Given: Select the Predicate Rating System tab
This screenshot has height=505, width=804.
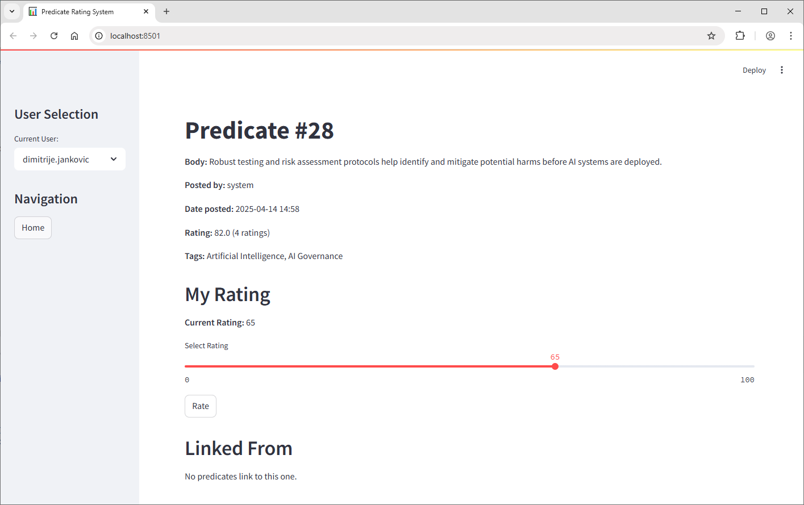Looking at the screenshot, I should pos(80,11).
